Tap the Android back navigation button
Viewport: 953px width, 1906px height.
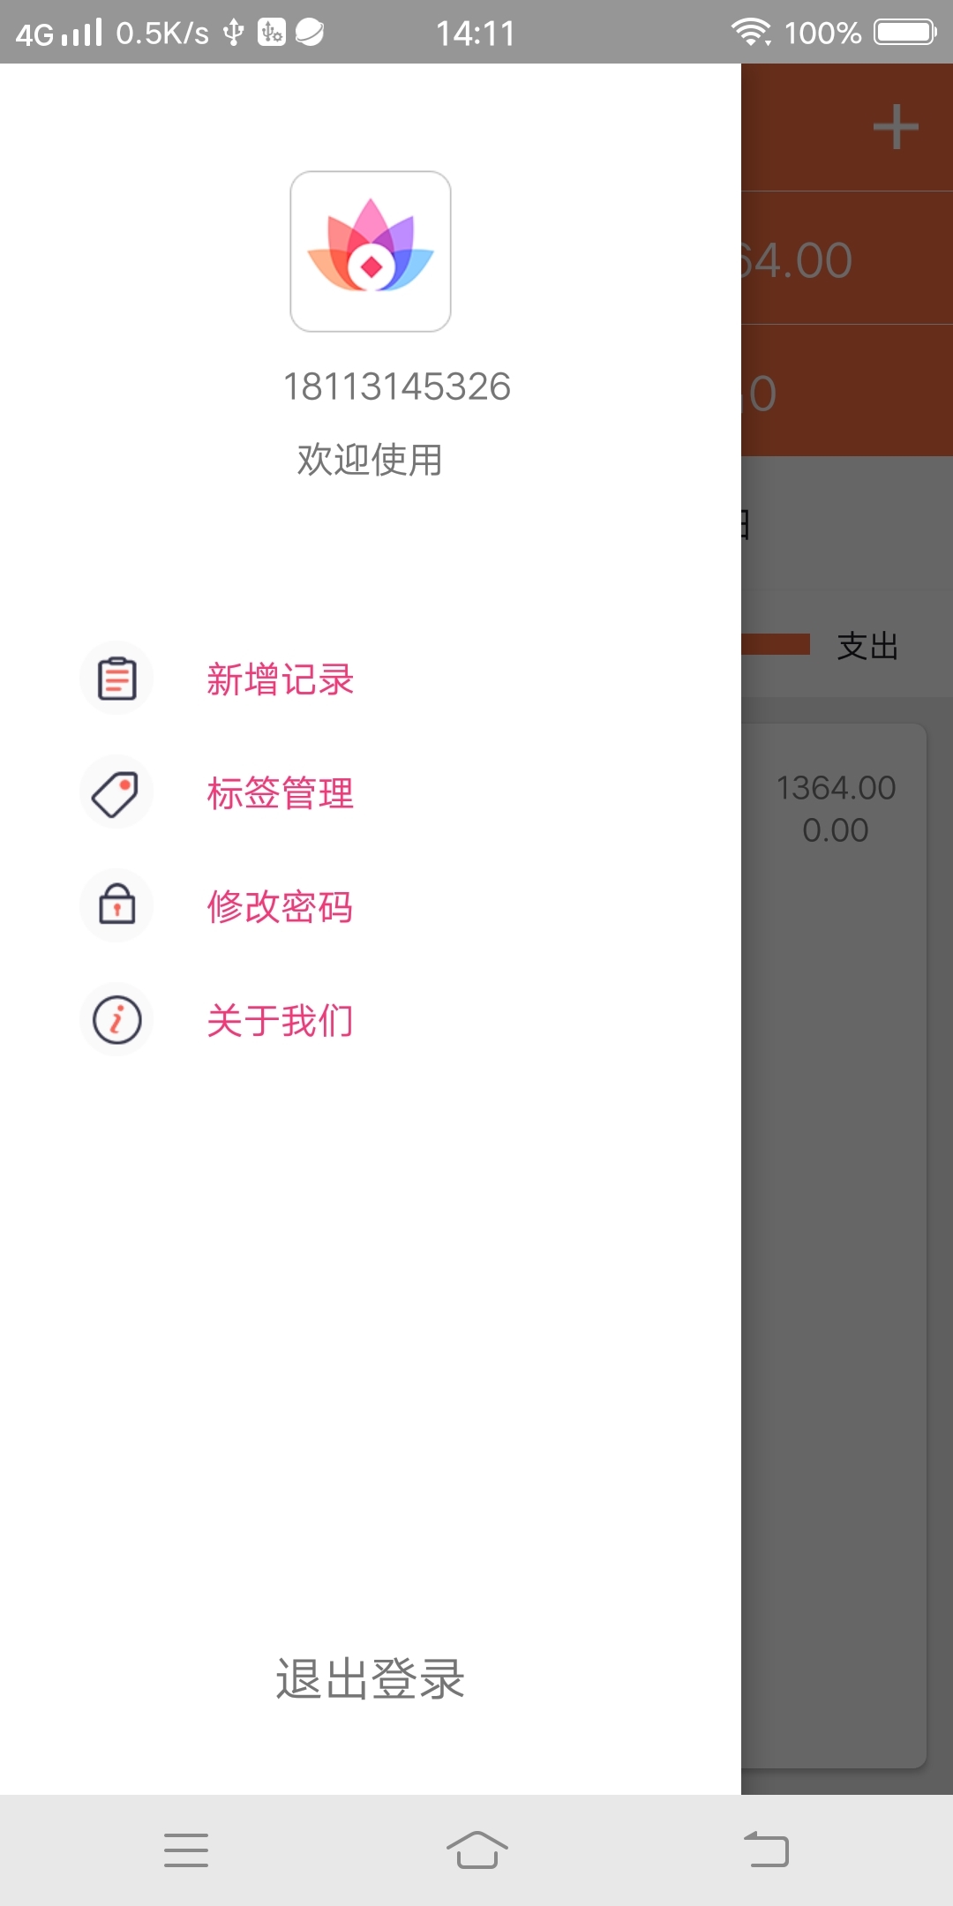(766, 1850)
